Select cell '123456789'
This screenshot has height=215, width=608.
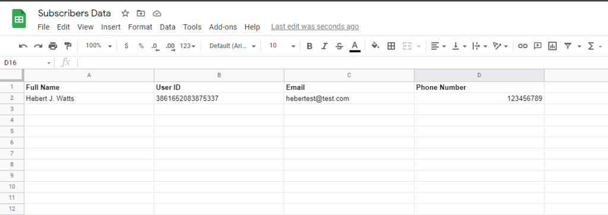coord(479,99)
